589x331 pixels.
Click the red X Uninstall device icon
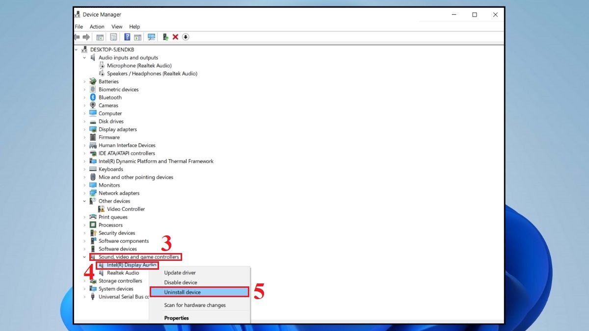[x=175, y=37]
